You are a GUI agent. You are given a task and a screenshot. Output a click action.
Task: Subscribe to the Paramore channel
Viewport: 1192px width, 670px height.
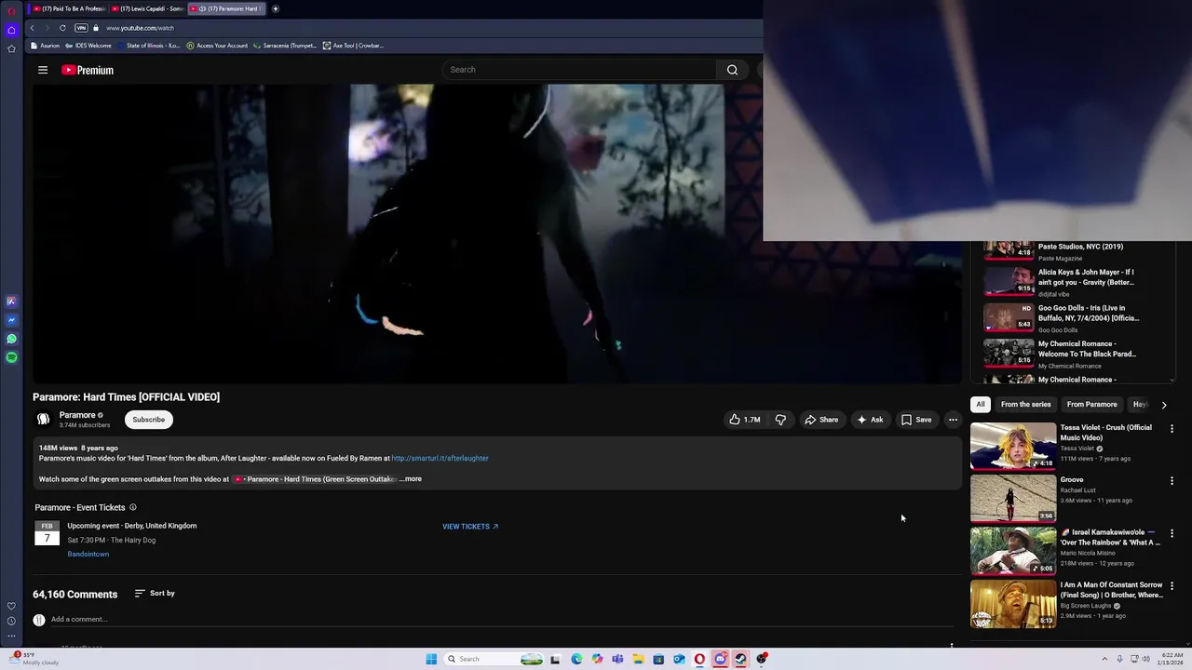148,420
